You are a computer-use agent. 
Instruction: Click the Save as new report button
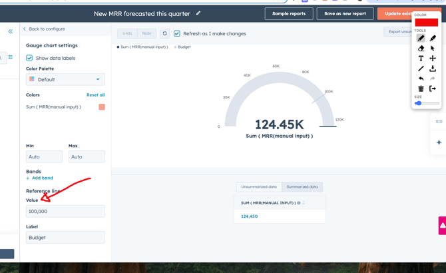click(345, 13)
